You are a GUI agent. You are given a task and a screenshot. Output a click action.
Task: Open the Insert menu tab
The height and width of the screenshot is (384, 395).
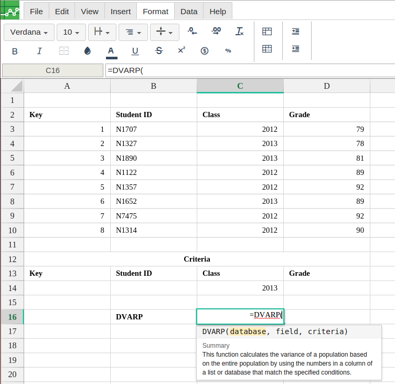[121, 11]
